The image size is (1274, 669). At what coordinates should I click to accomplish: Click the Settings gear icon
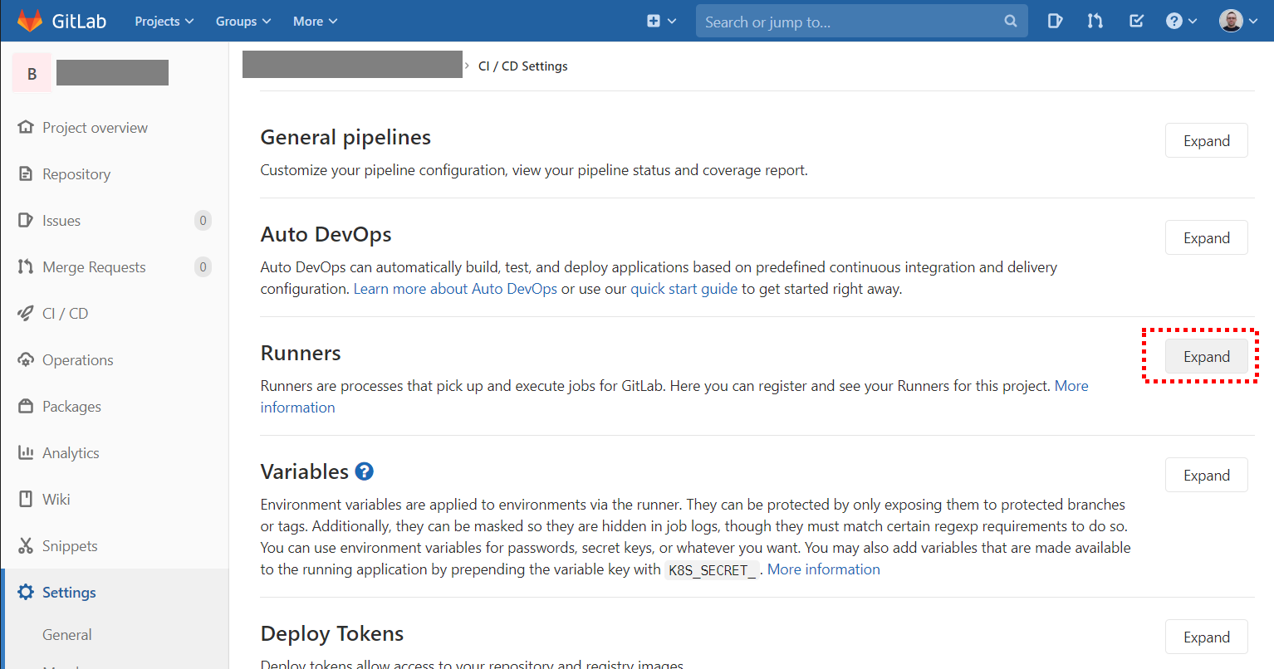[x=26, y=592]
